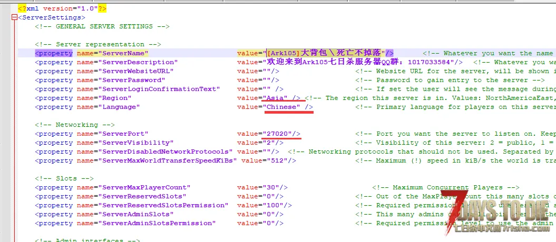This screenshot has width=556, height=242.
Task: Select the GENERAL SERVER SETTINGS comment
Action: coord(102,26)
